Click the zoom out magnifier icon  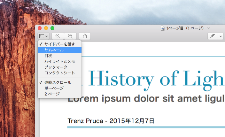[x=58, y=36]
